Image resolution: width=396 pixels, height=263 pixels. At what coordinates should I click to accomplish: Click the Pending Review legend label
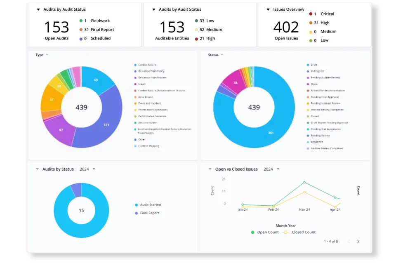(320, 135)
